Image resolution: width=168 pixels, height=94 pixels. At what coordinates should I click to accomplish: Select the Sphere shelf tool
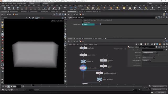[x=9, y=8]
